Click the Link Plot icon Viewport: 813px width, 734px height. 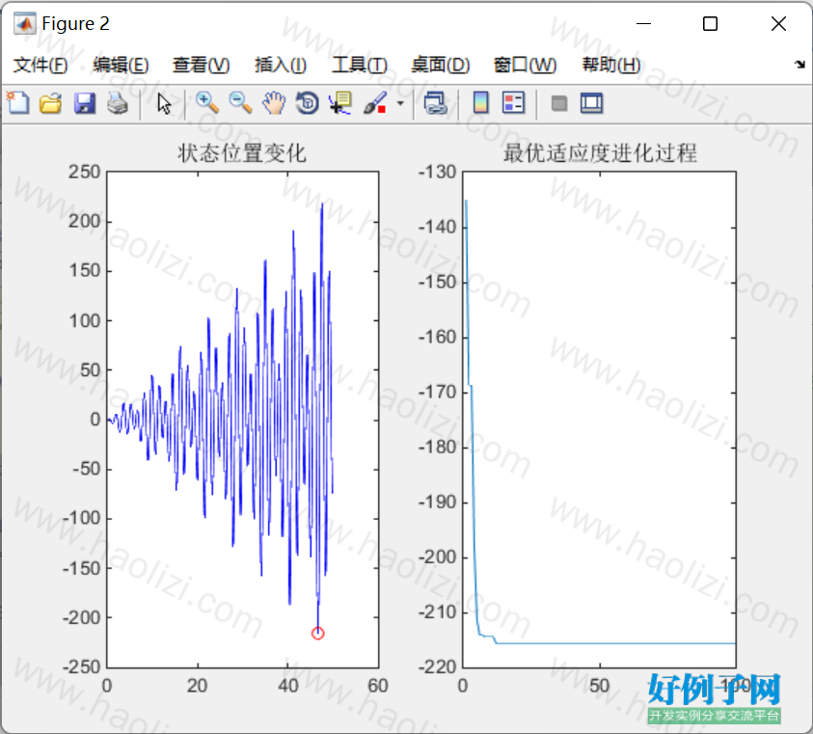435,102
